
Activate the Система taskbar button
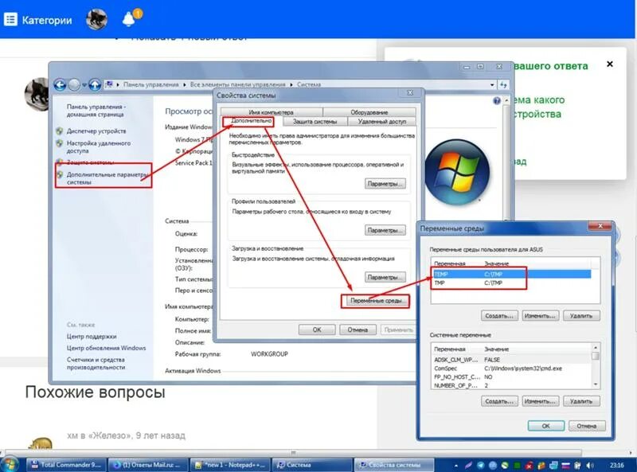pos(311,465)
